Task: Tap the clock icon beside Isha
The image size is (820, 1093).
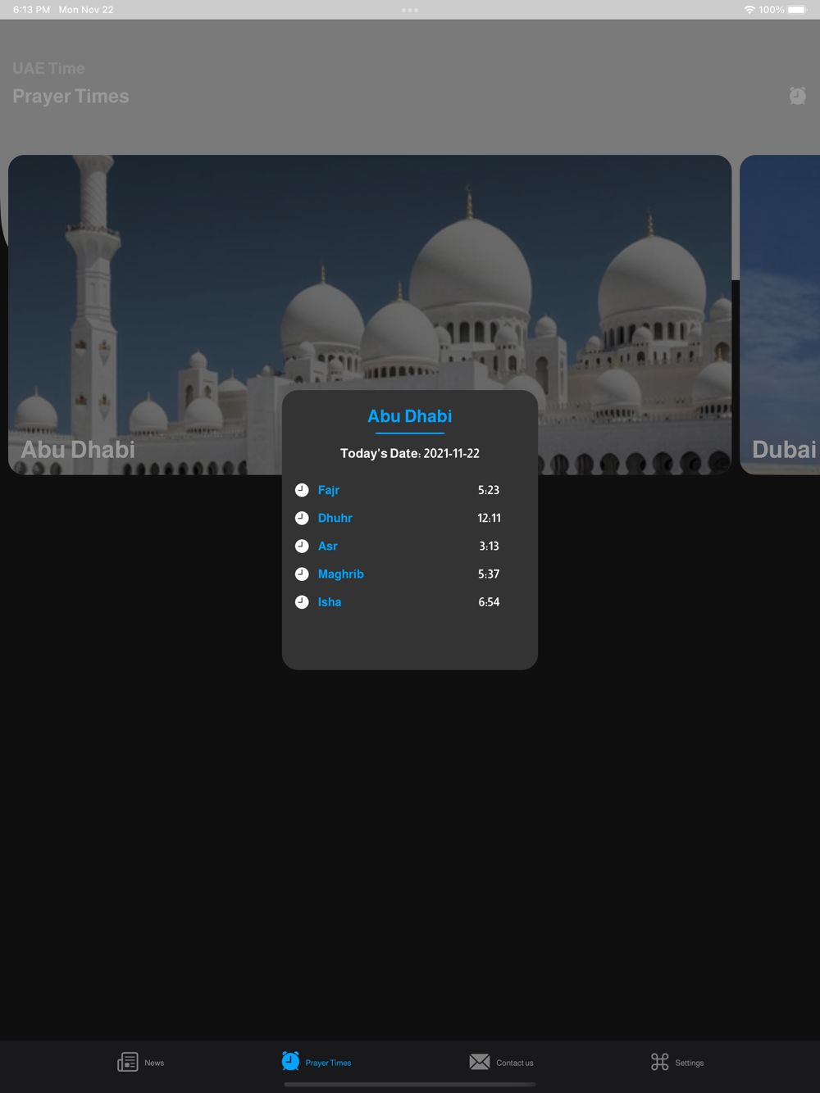Action: click(302, 601)
